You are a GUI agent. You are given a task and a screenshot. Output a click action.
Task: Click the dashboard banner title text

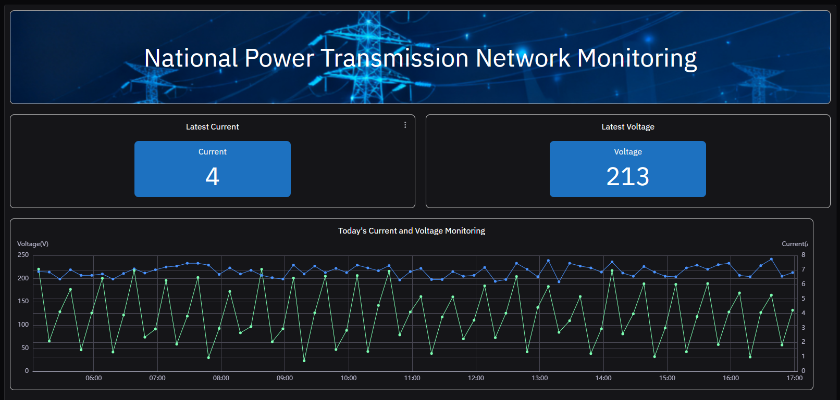coord(420,58)
